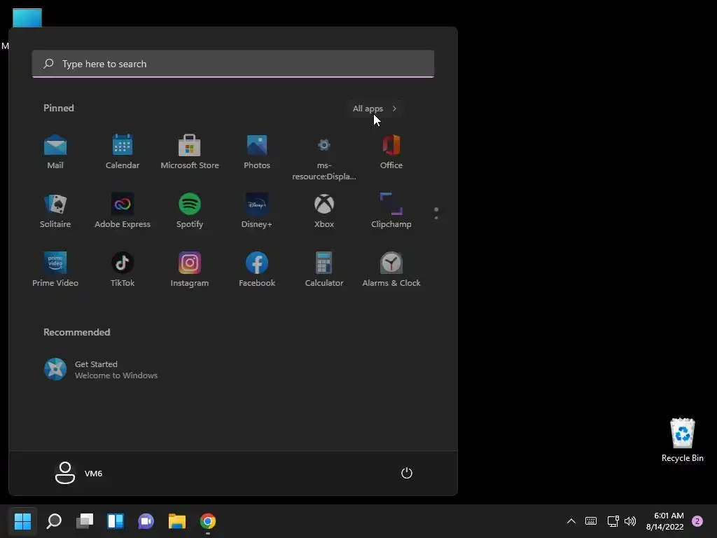Launch Microsoft Store
This screenshot has width=717, height=538.
189,152
